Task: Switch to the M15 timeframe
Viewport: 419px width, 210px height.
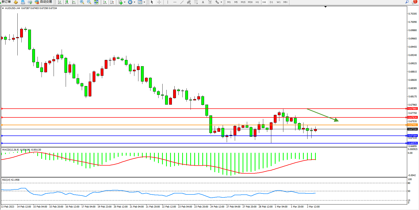Action: [x=243, y=2]
